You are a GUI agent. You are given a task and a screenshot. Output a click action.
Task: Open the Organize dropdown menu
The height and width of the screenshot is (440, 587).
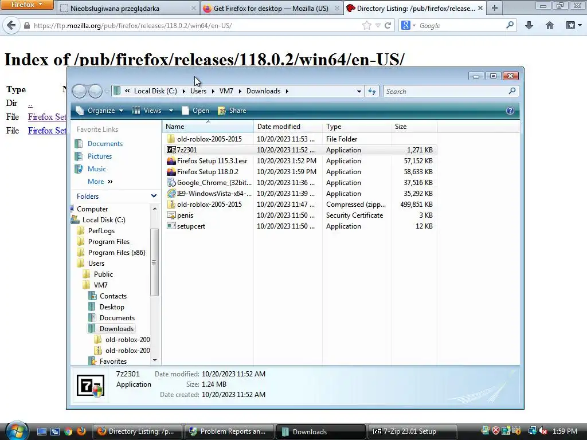[x=100, y=111]
